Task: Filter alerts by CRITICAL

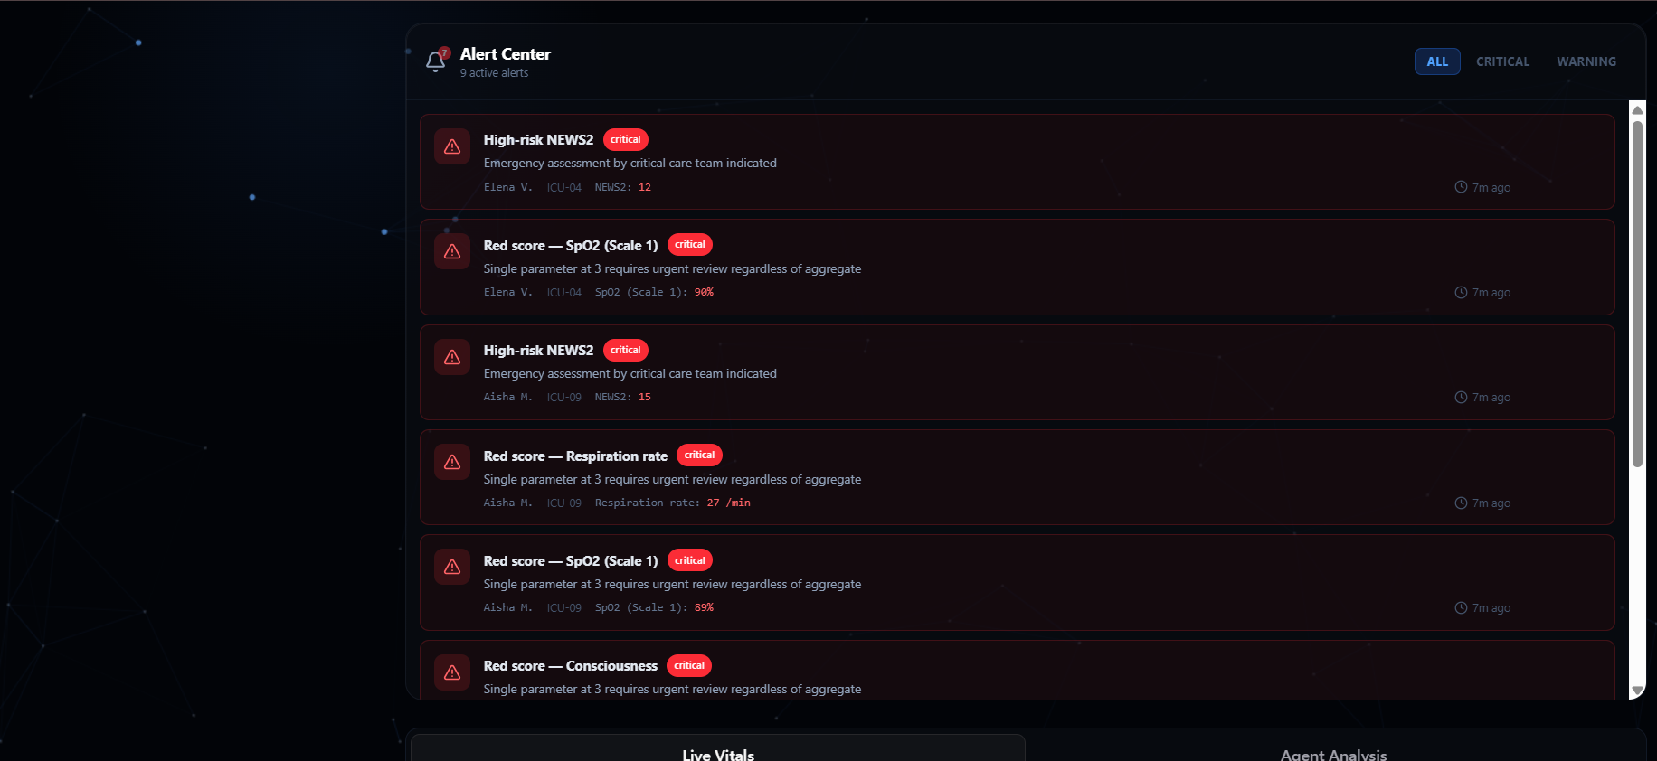Action: tap(1502, 61)
